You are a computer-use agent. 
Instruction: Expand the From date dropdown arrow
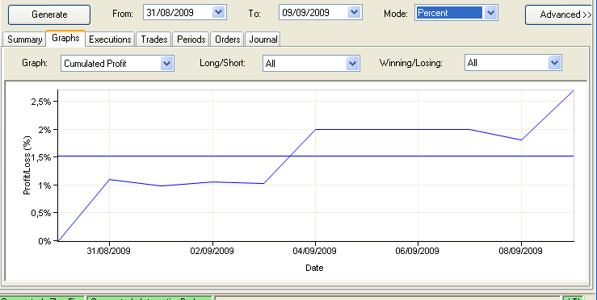[219, 13]
